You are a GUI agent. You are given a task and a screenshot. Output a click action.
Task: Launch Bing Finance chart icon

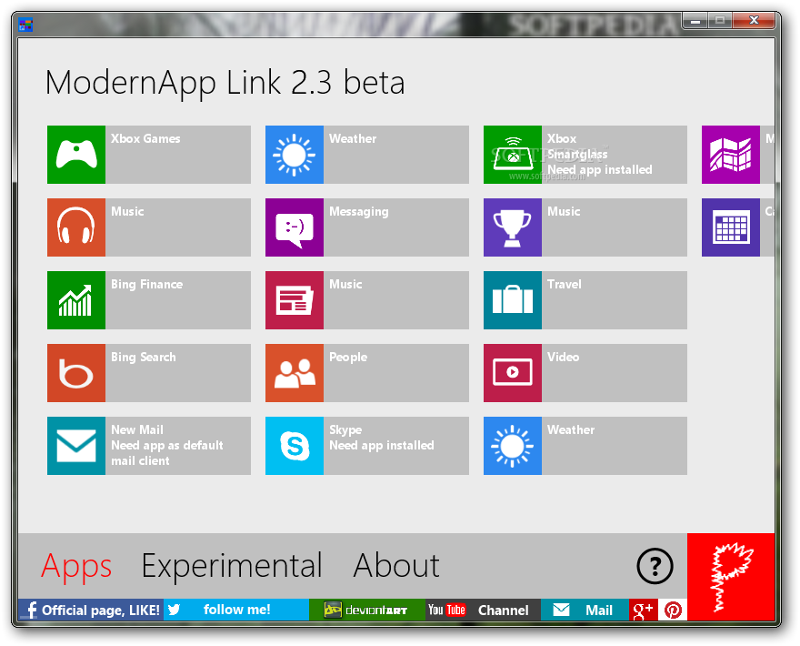76,300
